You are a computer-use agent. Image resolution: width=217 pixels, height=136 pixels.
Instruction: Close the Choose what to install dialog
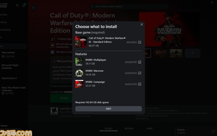(x=142, y=25)
